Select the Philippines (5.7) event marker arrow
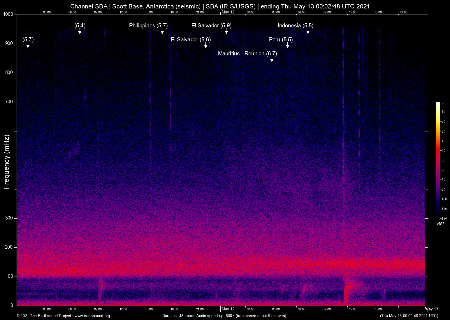This screenshot has width=450, height=320. pos(162,32)
